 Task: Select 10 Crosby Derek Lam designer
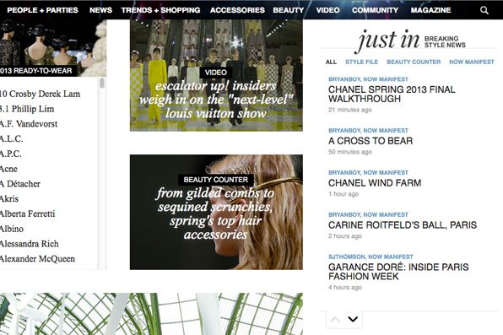pyautogui.click(x=41, y=94)
